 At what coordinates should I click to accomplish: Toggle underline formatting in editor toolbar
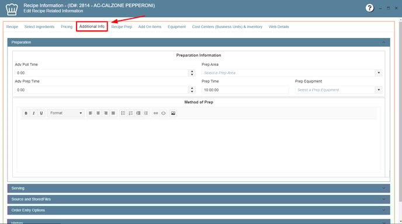click(x=41, y=113)
